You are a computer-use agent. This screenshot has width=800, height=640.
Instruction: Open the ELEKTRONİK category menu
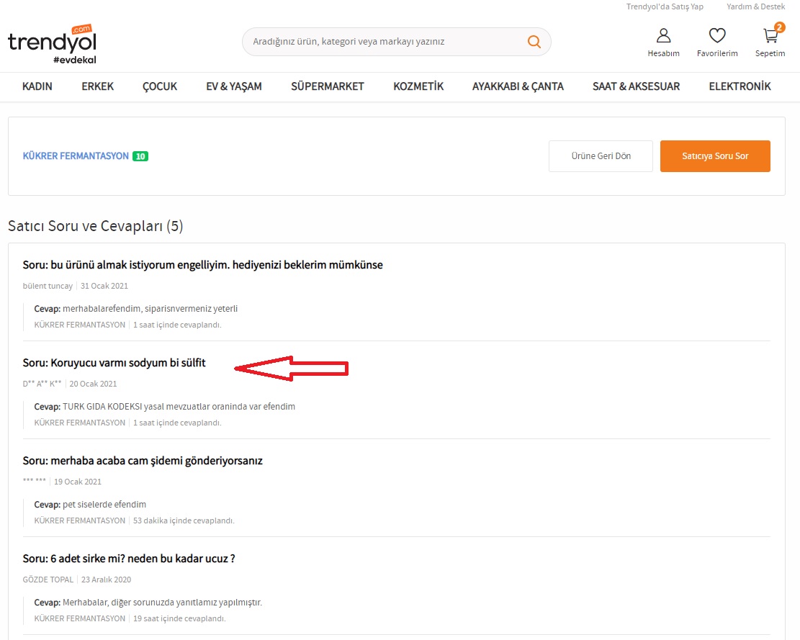pyautogui.click(x=740, y=86)
